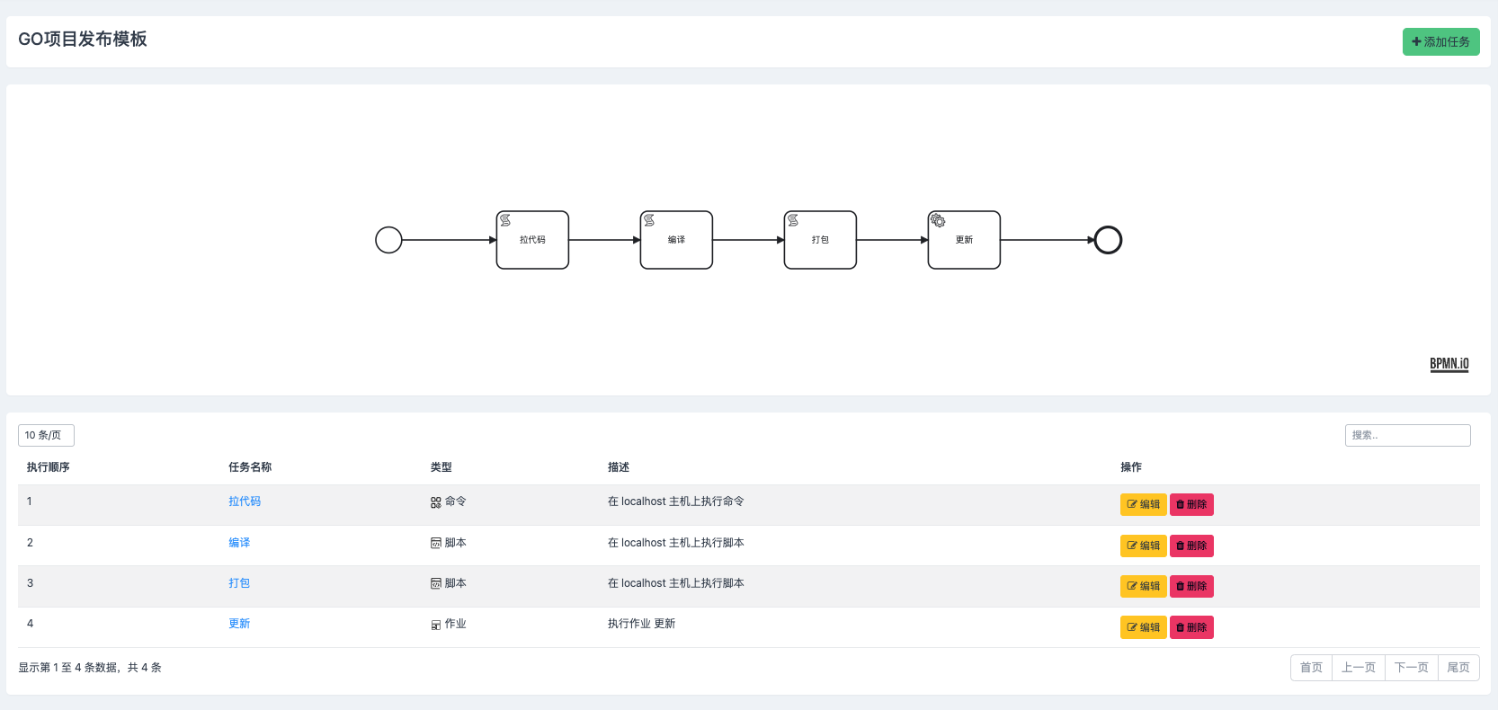Image resolution: width=1498 pixels, height=710 pixels.
Task: Delete the 更新 task
Action: coord(1191,627)
